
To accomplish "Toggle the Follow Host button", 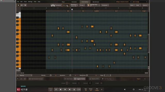I will coord(51,89).
